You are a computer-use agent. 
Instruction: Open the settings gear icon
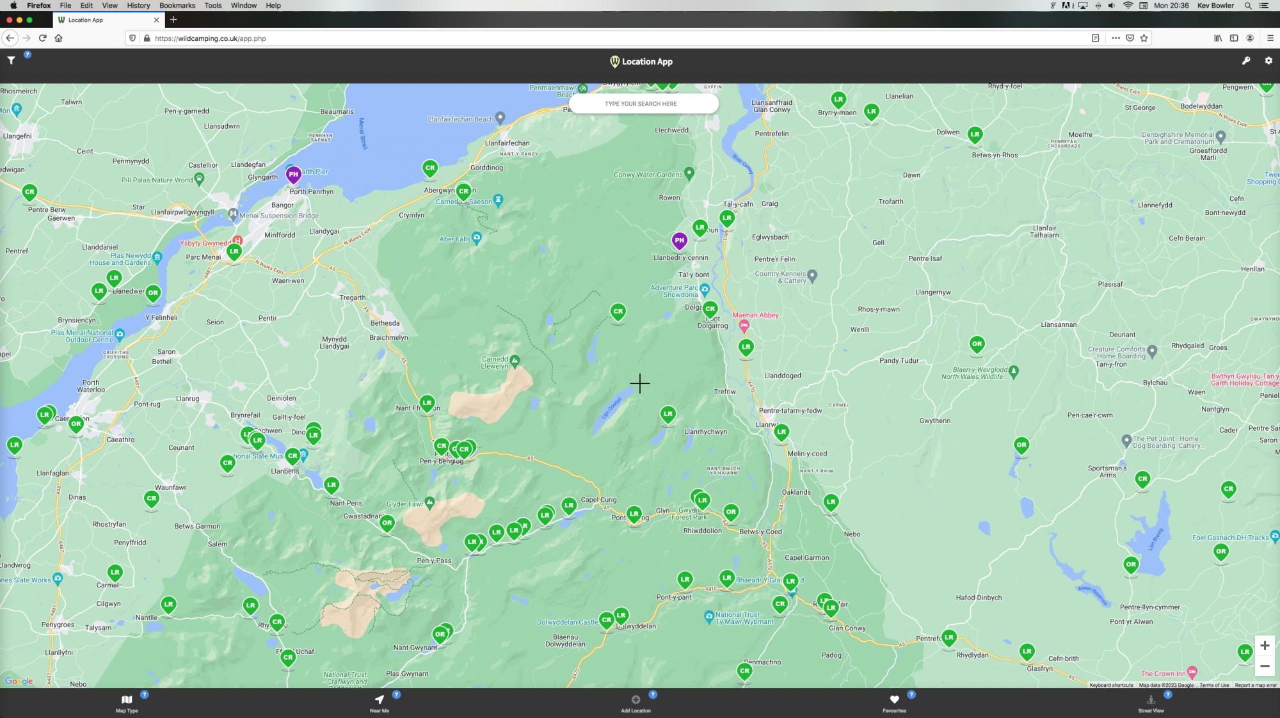1268,61
